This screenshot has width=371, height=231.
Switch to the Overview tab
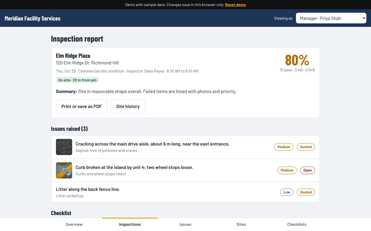(74, 224)
